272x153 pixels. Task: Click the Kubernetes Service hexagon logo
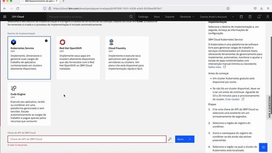pyautogui.click(x=14, y=42)
